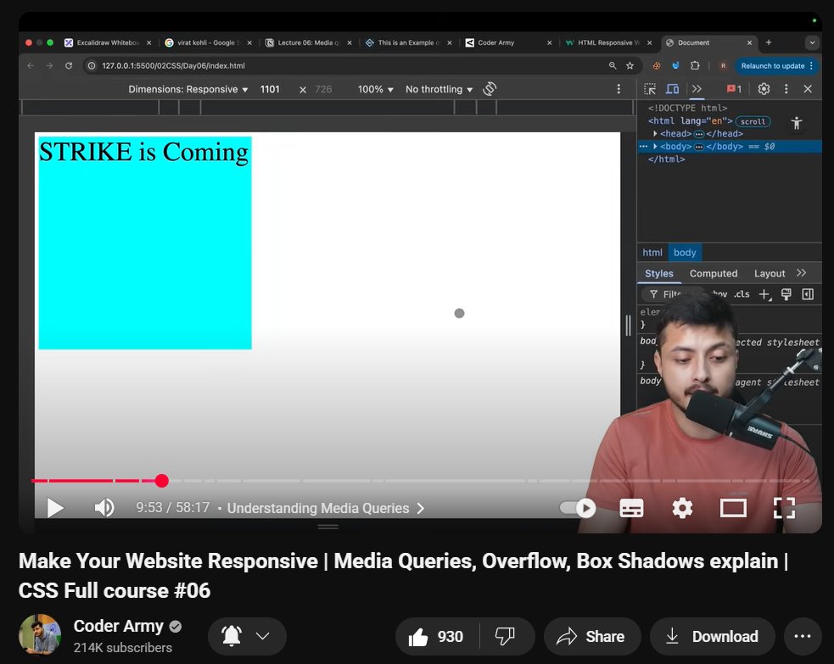Open video settings gear
The image size is (834, 664).
coord(682,508)
